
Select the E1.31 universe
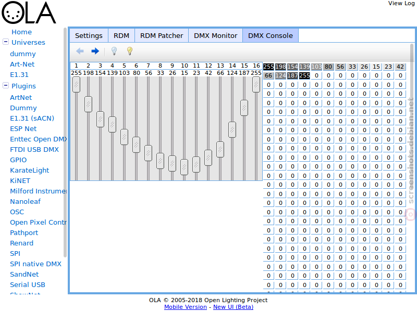(x=19, y=74)
